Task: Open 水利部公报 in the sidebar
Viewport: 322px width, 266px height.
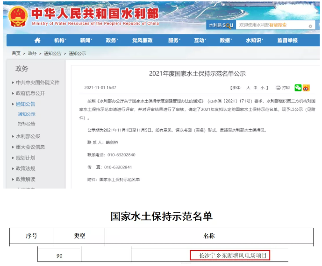Action: (x=28, y=136)
